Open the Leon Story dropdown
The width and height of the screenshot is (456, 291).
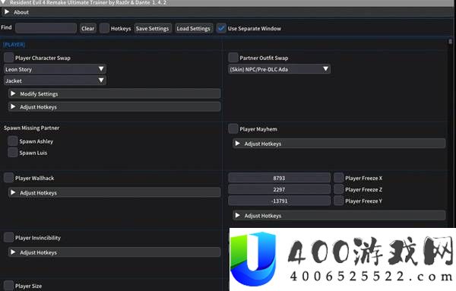pos(55,69)
